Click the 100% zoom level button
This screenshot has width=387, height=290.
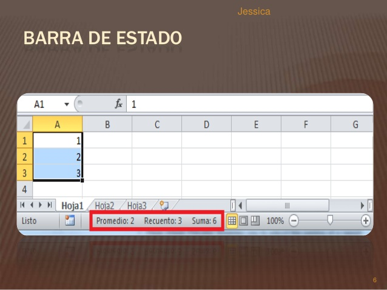tap(275, 221)
